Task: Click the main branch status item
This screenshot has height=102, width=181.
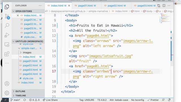Action: tap(15, 100)
